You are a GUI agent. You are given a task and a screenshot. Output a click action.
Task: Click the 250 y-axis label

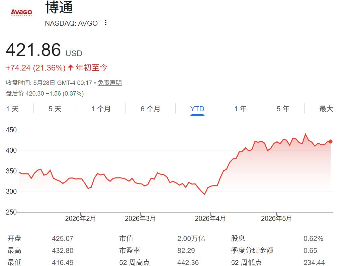tap(11, 212)
